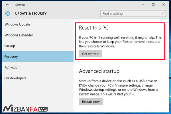
Task: Open the Windows Update section
Action: [x=17, y=25]
